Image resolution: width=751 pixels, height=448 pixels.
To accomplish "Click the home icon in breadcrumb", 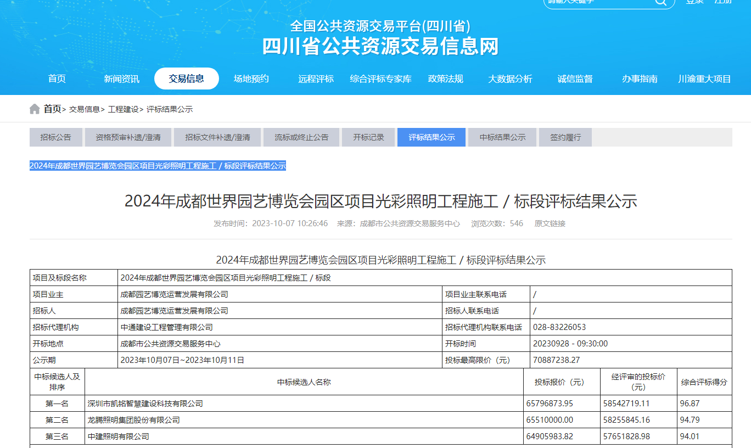I will point(35,109).
